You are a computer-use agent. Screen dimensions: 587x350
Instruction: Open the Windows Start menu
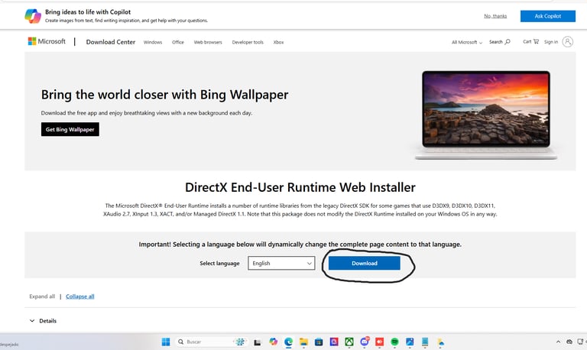[x=165, y=342]
